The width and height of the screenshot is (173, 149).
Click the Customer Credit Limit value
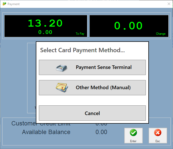click(101, 124)
